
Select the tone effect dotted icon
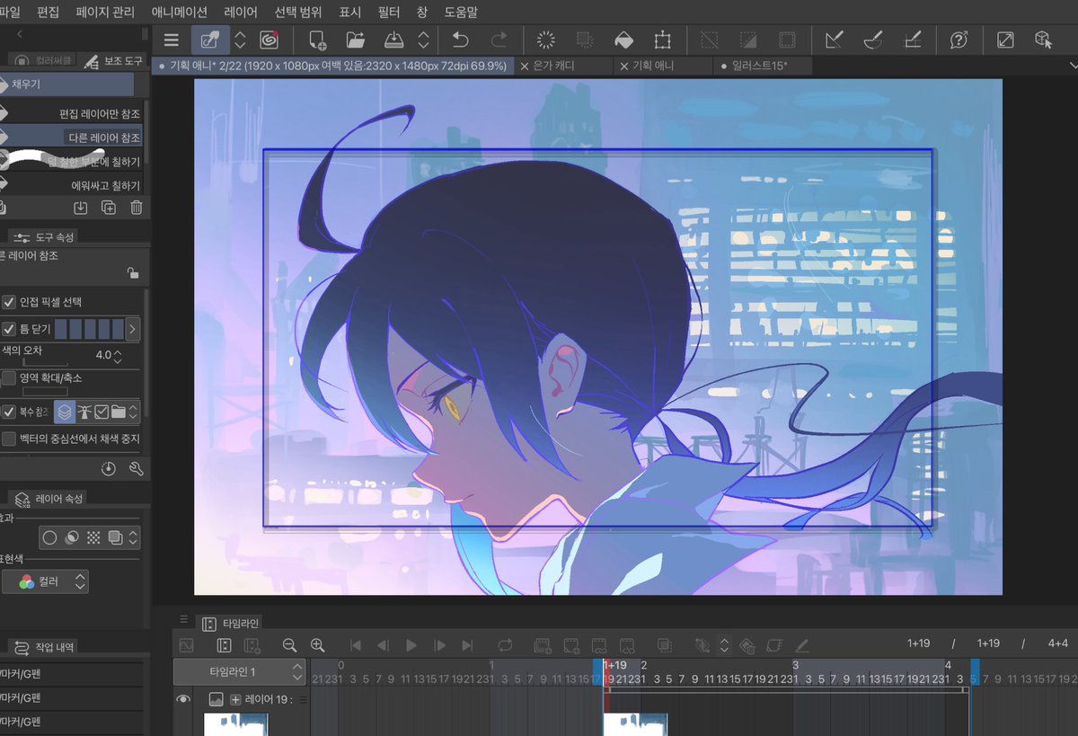[x=93, y=537]
